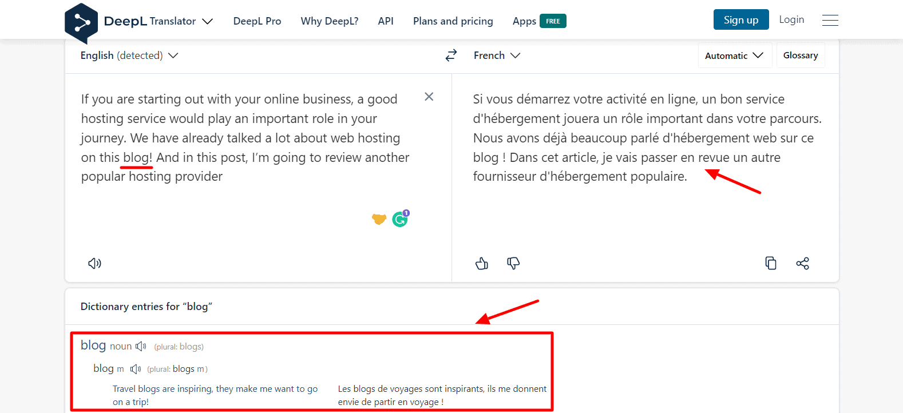Give the translation a thumbs up

coord(482,263)
